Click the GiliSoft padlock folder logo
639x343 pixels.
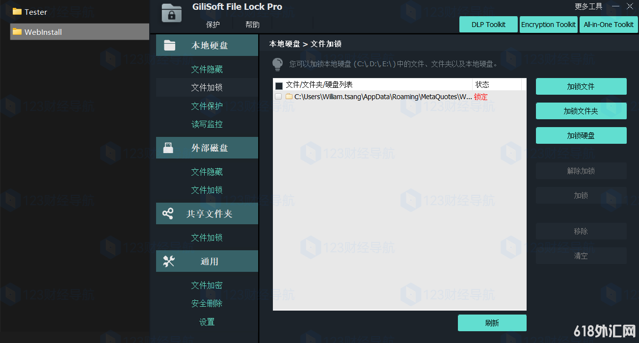[x=171, y=13]
